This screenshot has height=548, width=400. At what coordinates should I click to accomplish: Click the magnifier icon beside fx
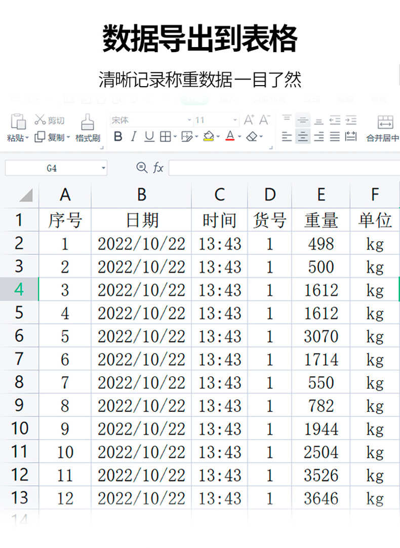pyautogui.click(x=141, y=168)
